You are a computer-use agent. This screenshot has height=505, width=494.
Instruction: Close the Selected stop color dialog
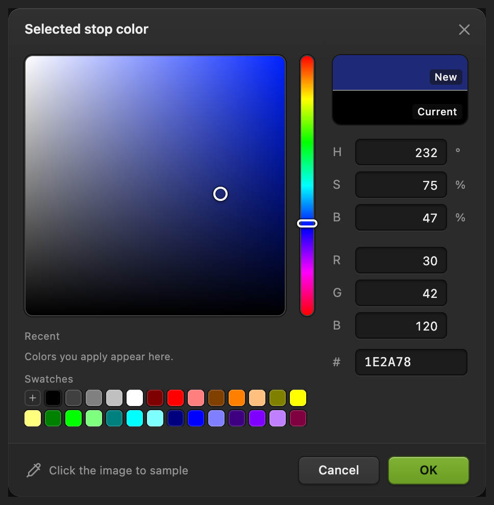(x=464, y=30)
